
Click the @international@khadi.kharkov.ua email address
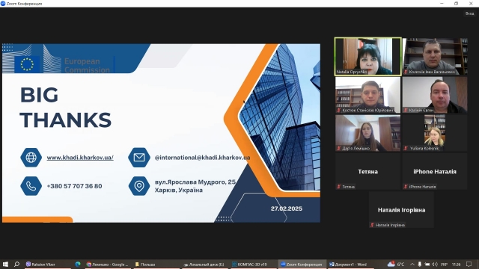[202, 158]
